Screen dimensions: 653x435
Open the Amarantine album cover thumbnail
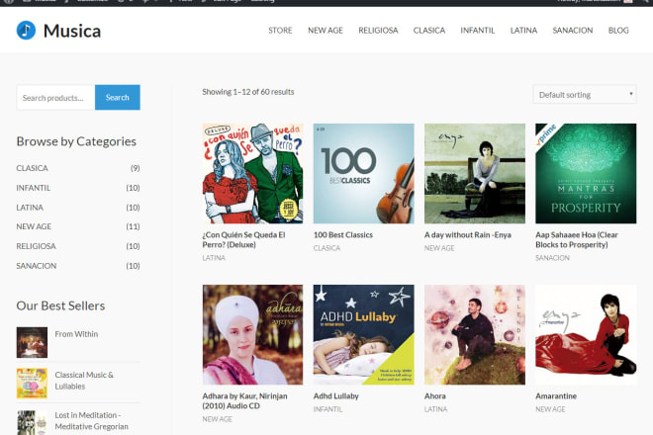click(x=586, y=335)
